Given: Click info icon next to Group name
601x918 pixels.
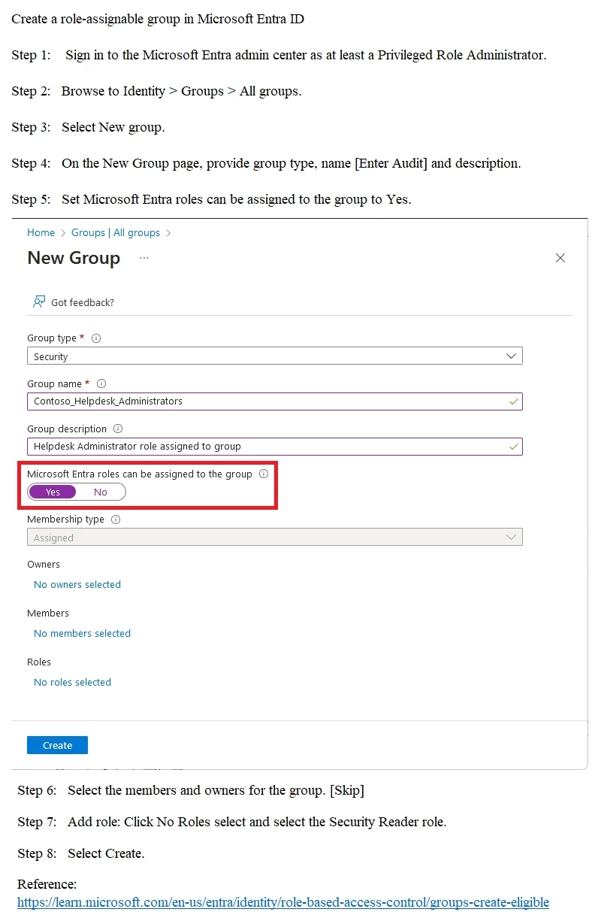Looking at the screenshot, I should (x=102, y=383).
